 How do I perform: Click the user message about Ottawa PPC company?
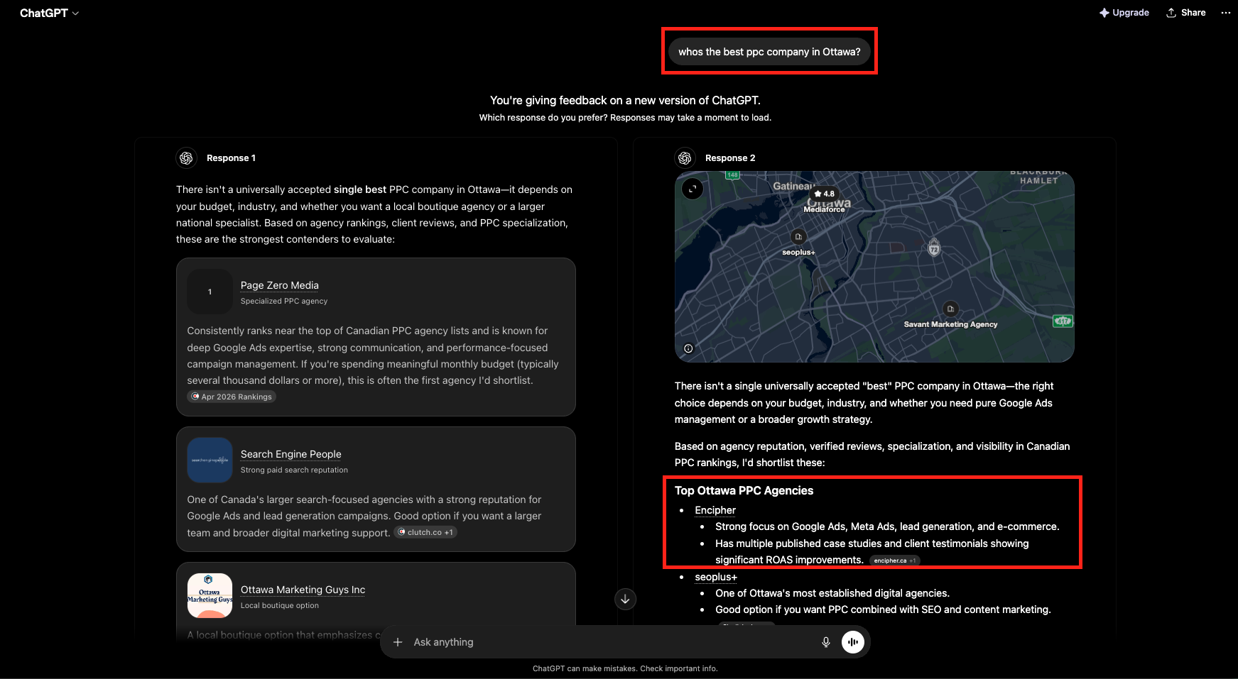click(769, 52)
